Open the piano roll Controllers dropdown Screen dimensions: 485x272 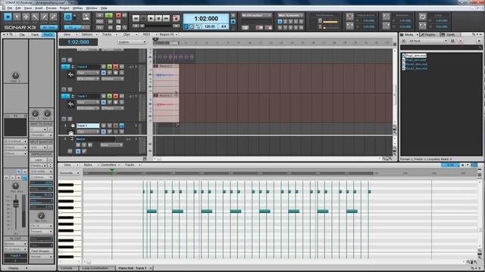111,165
